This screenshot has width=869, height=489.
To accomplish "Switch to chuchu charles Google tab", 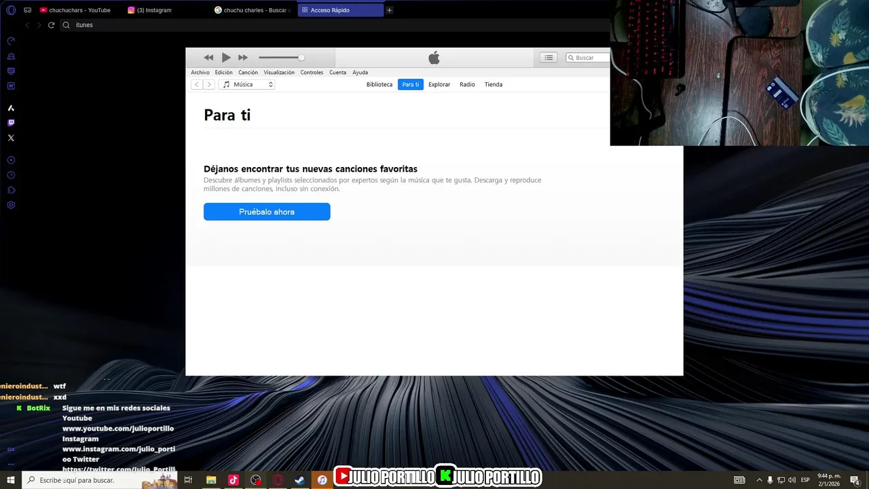I will tap(253, 10).
